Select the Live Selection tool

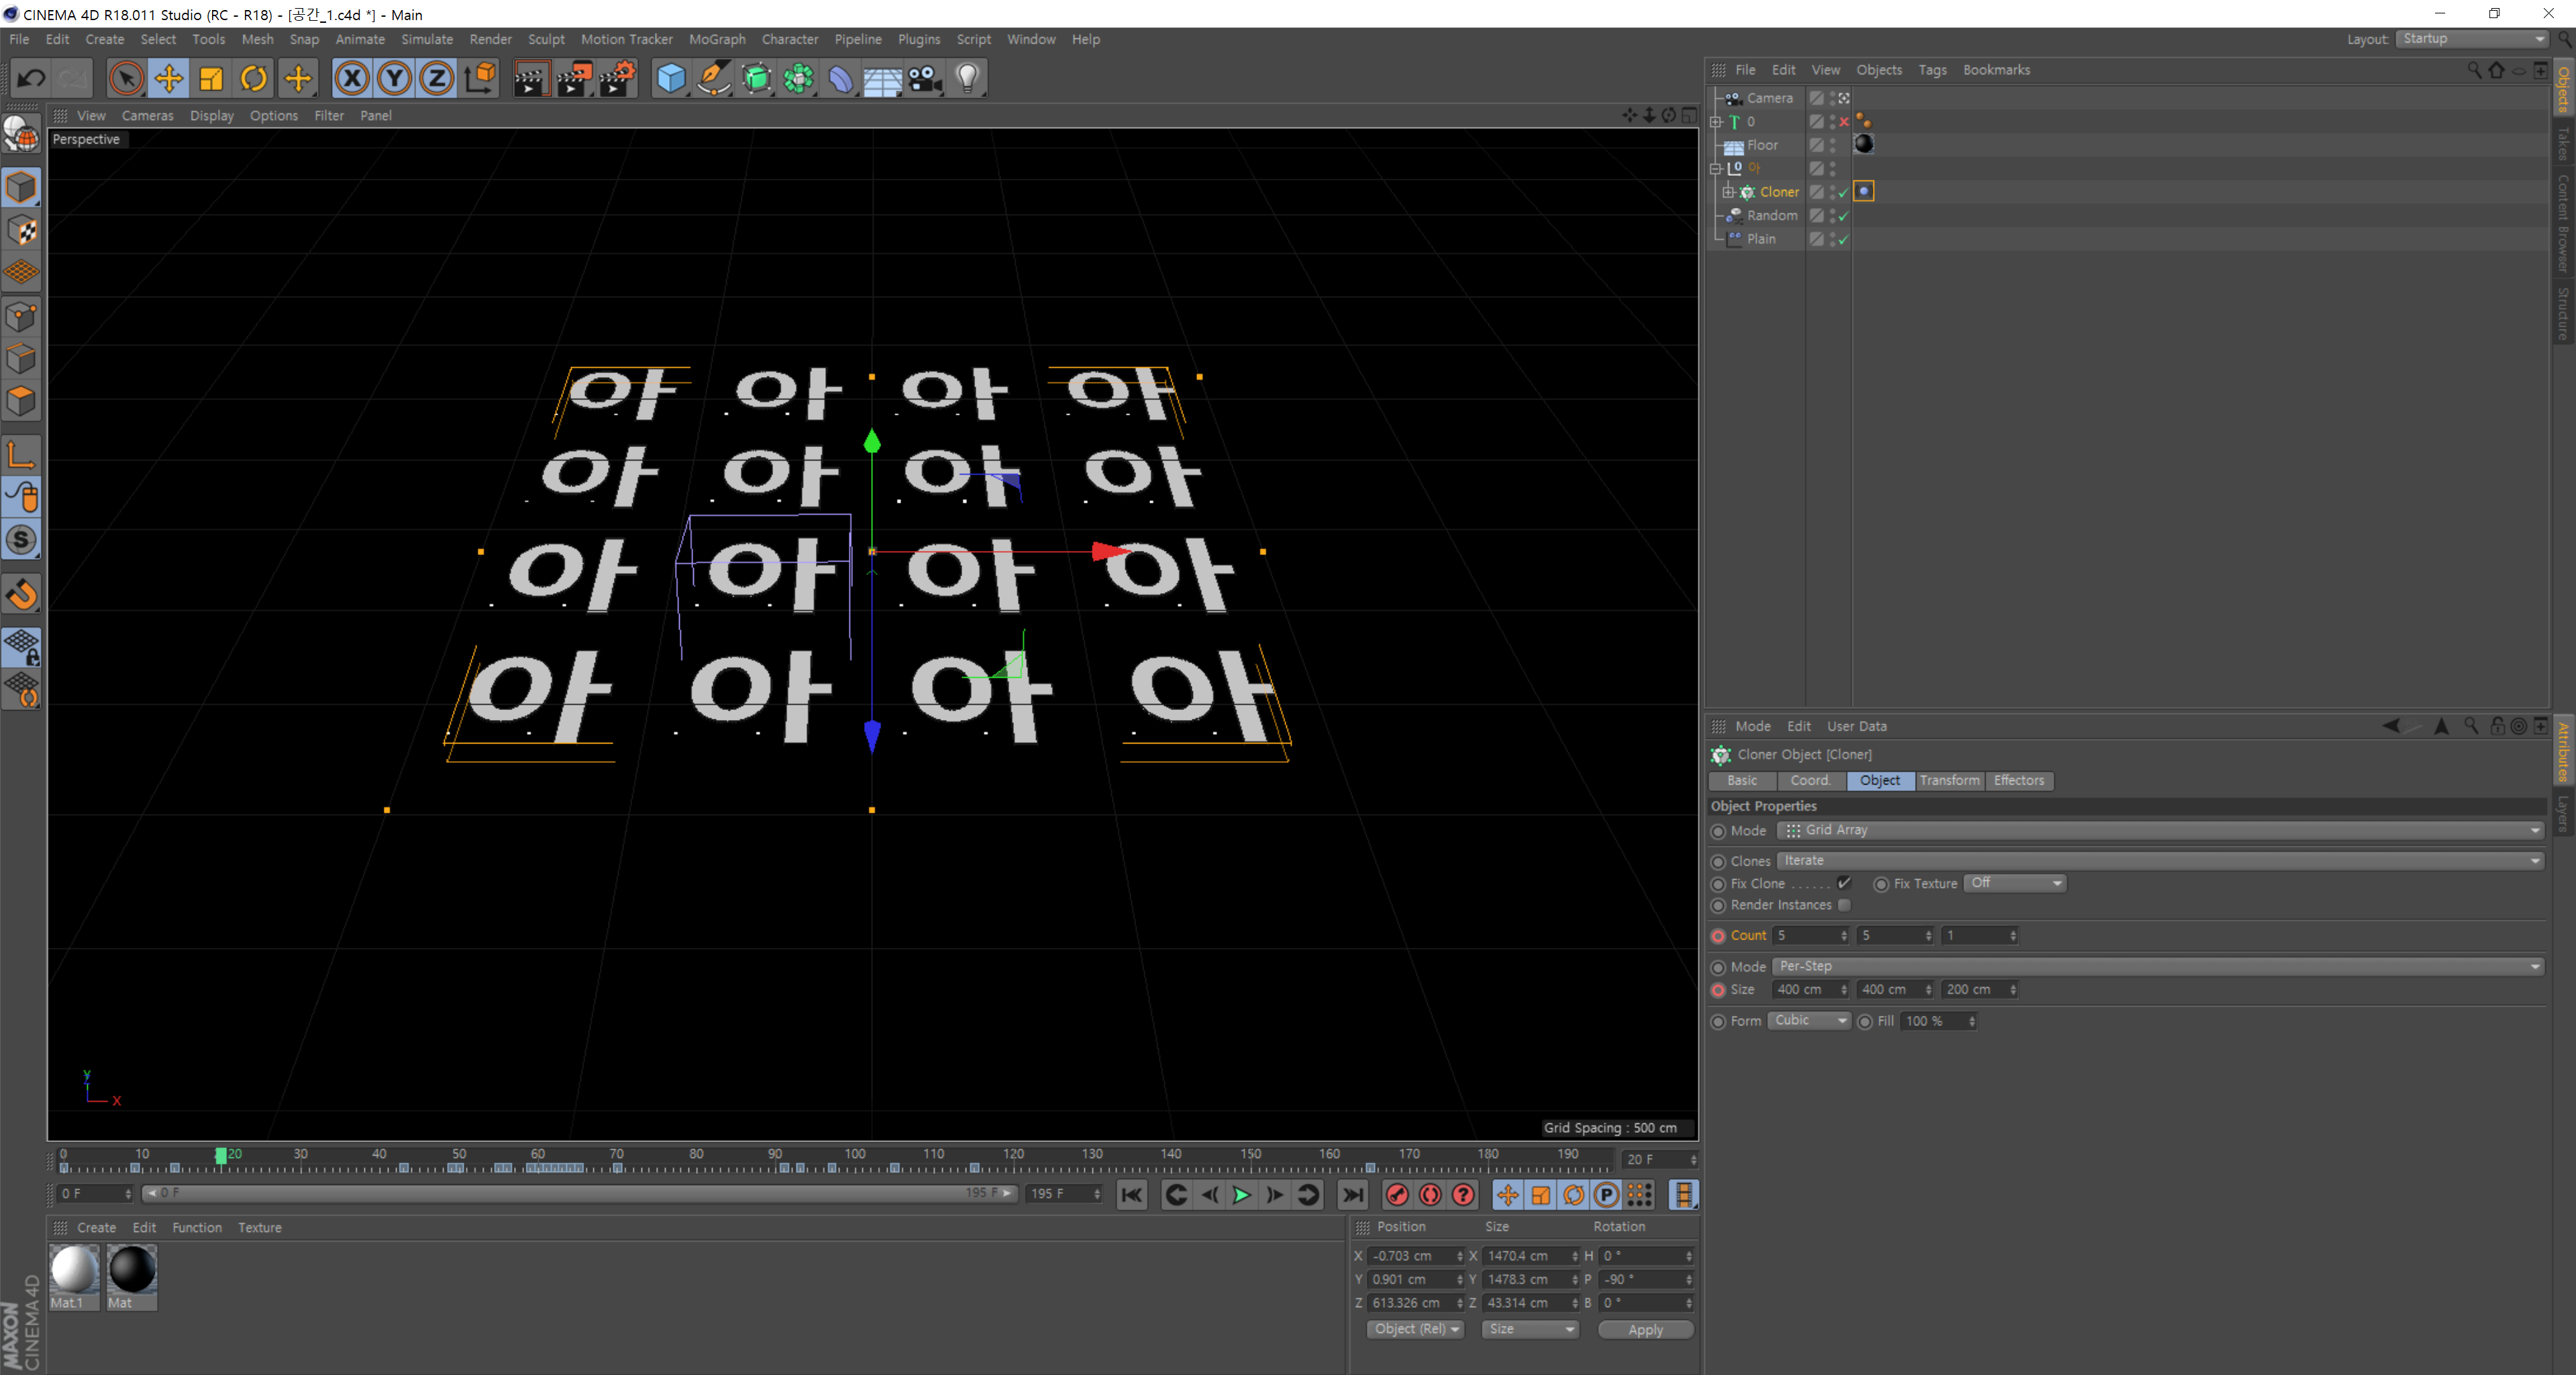[x=125, y=78]
